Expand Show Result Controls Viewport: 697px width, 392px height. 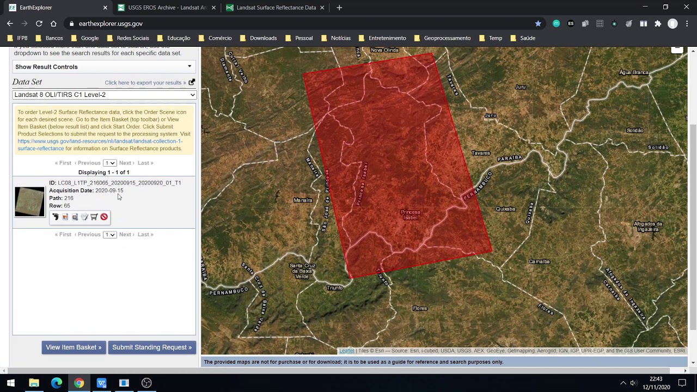tap(103, 66)
